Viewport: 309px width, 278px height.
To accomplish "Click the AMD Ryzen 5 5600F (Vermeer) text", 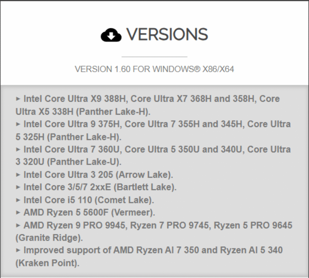I will (x=89, y=212).
